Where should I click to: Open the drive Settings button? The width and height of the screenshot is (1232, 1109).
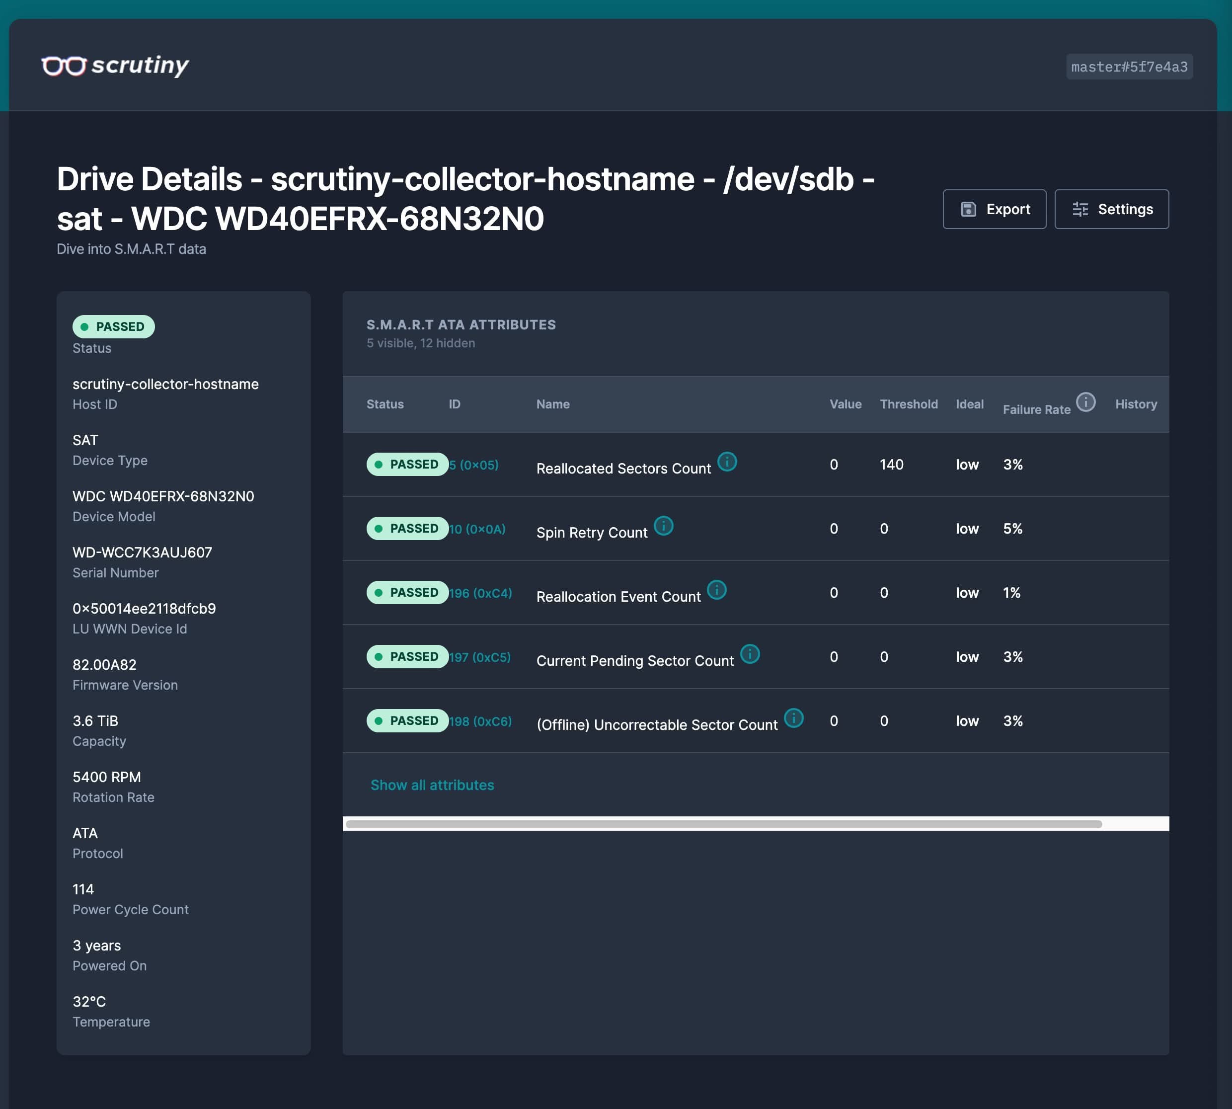(1111, 209)
